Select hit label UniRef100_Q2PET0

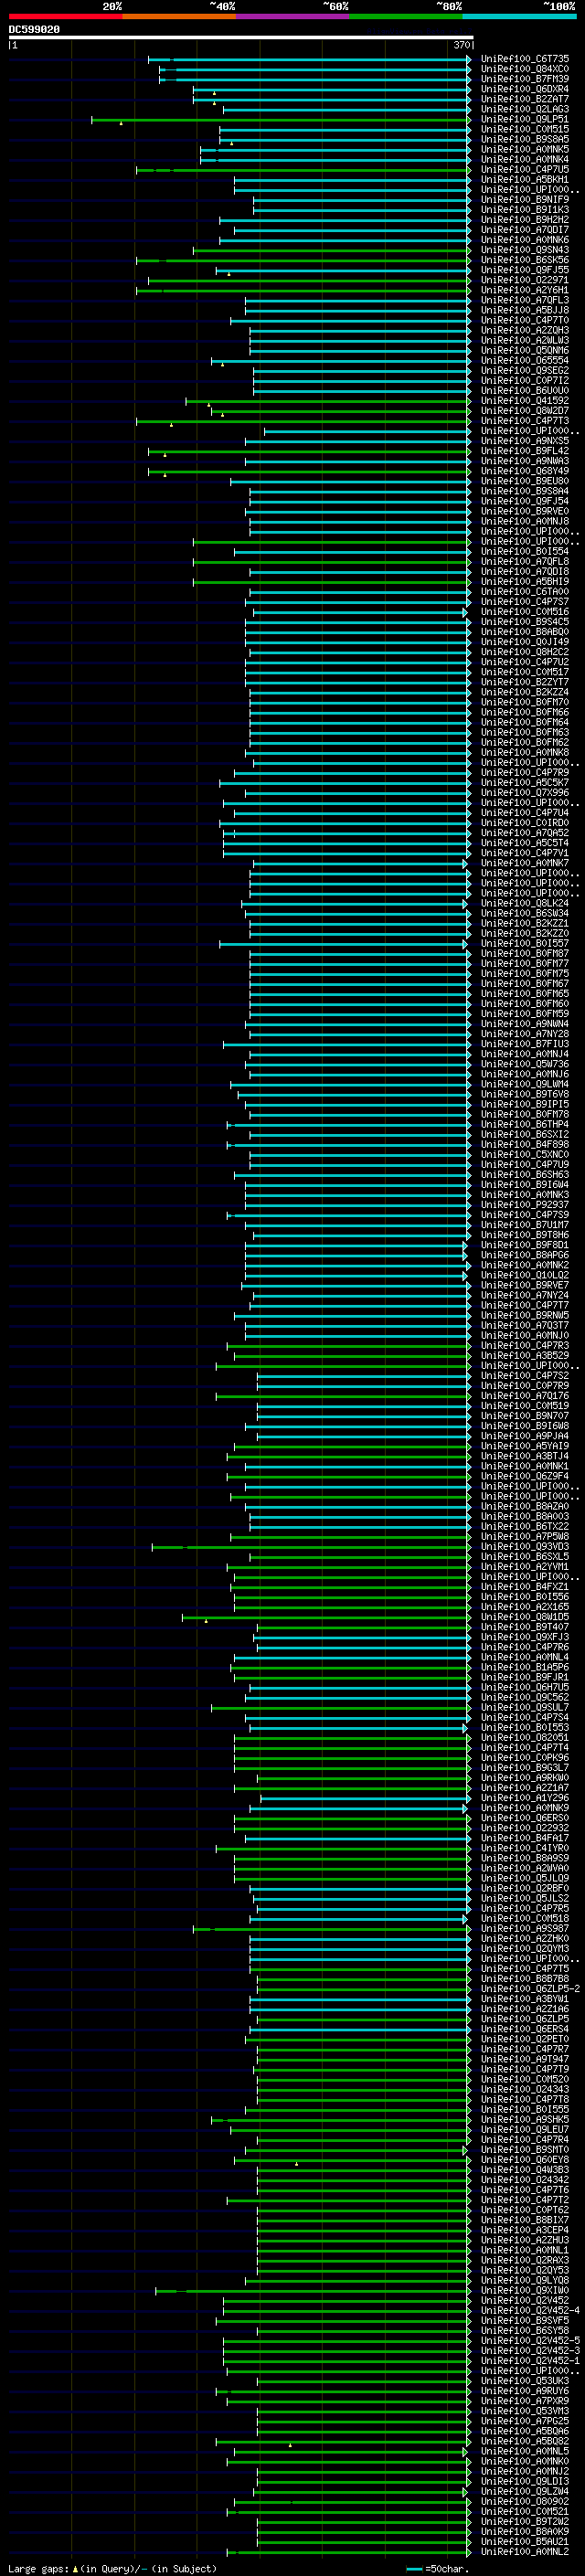[x=524, y=2039]
